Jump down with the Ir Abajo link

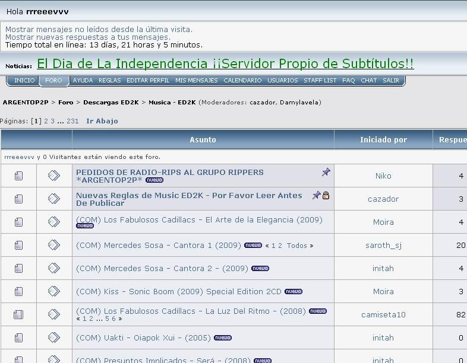pyautogui.click(x=102, y=121)
